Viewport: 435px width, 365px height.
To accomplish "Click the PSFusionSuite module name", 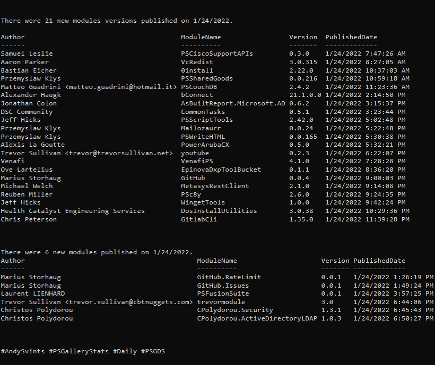I will (x=223, y=293).
